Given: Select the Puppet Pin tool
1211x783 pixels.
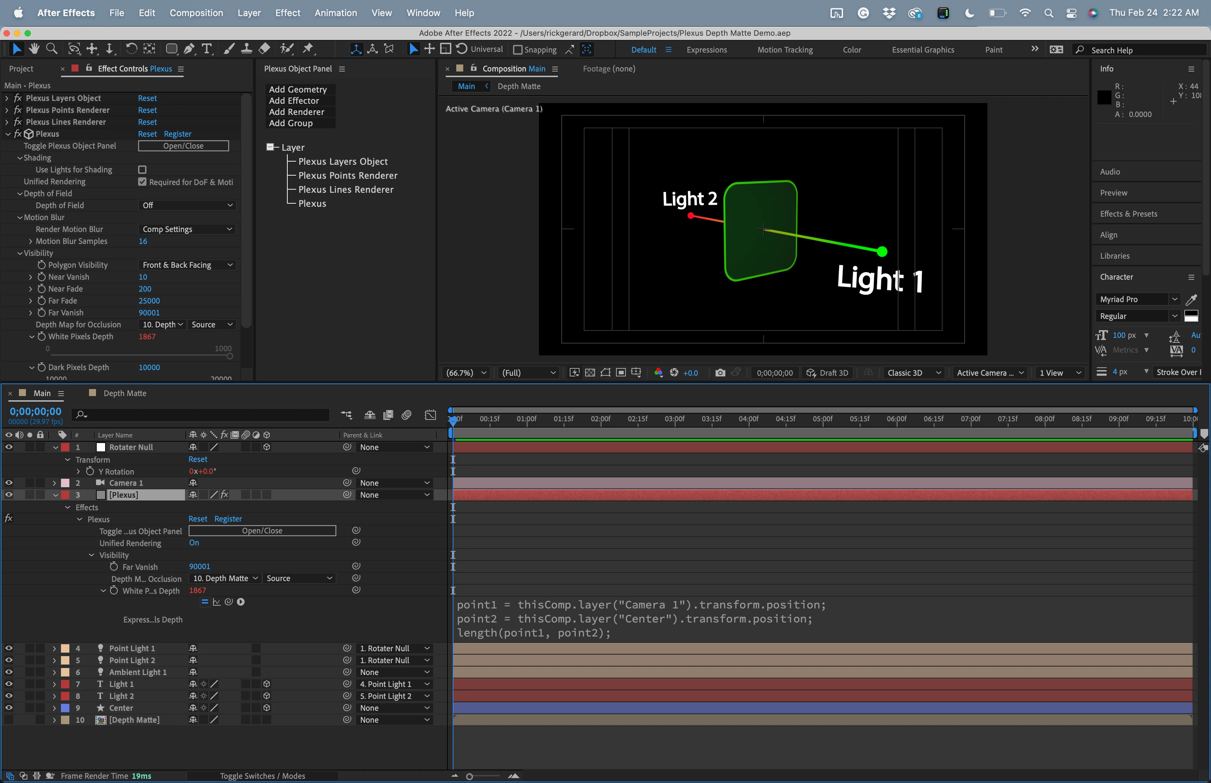Looking at the screenshot, I should point(308,49).
